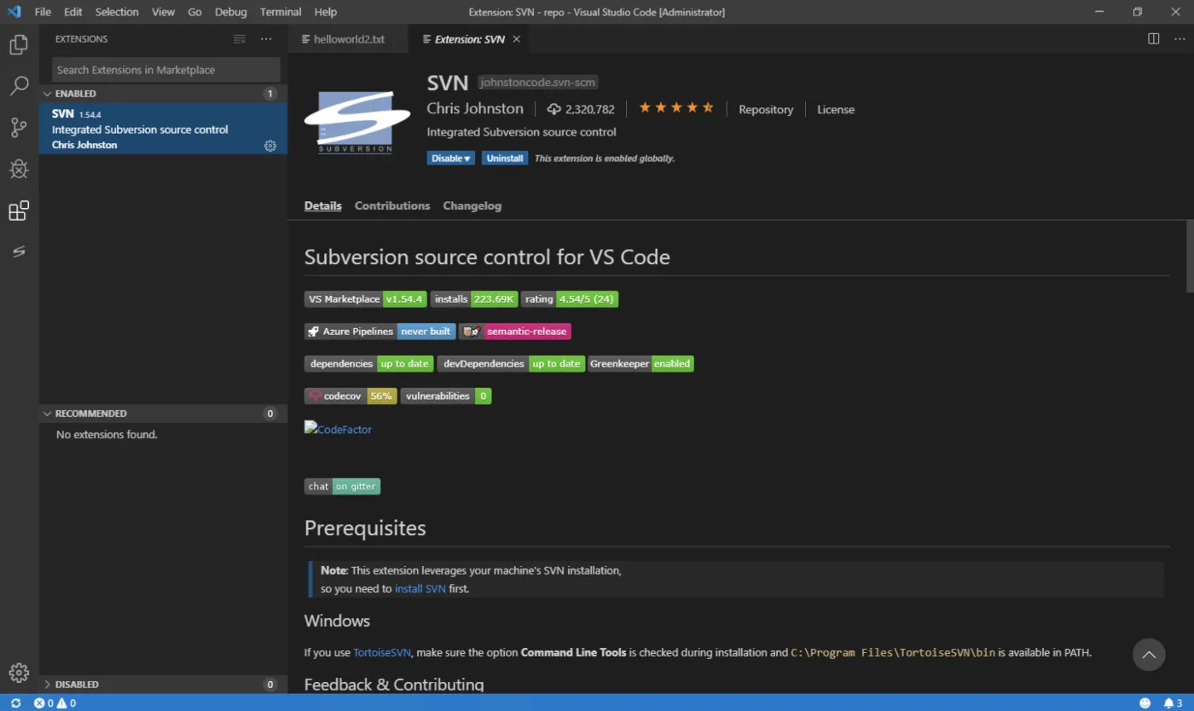Select the SVN extension in the list

[x=163, y=129]
